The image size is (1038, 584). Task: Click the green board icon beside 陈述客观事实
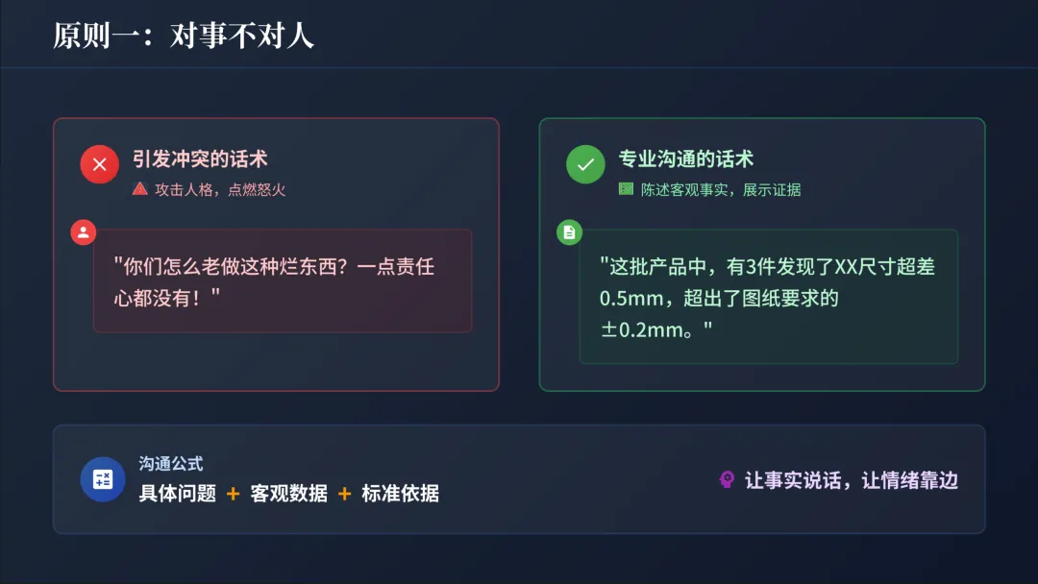click(627, 189)
